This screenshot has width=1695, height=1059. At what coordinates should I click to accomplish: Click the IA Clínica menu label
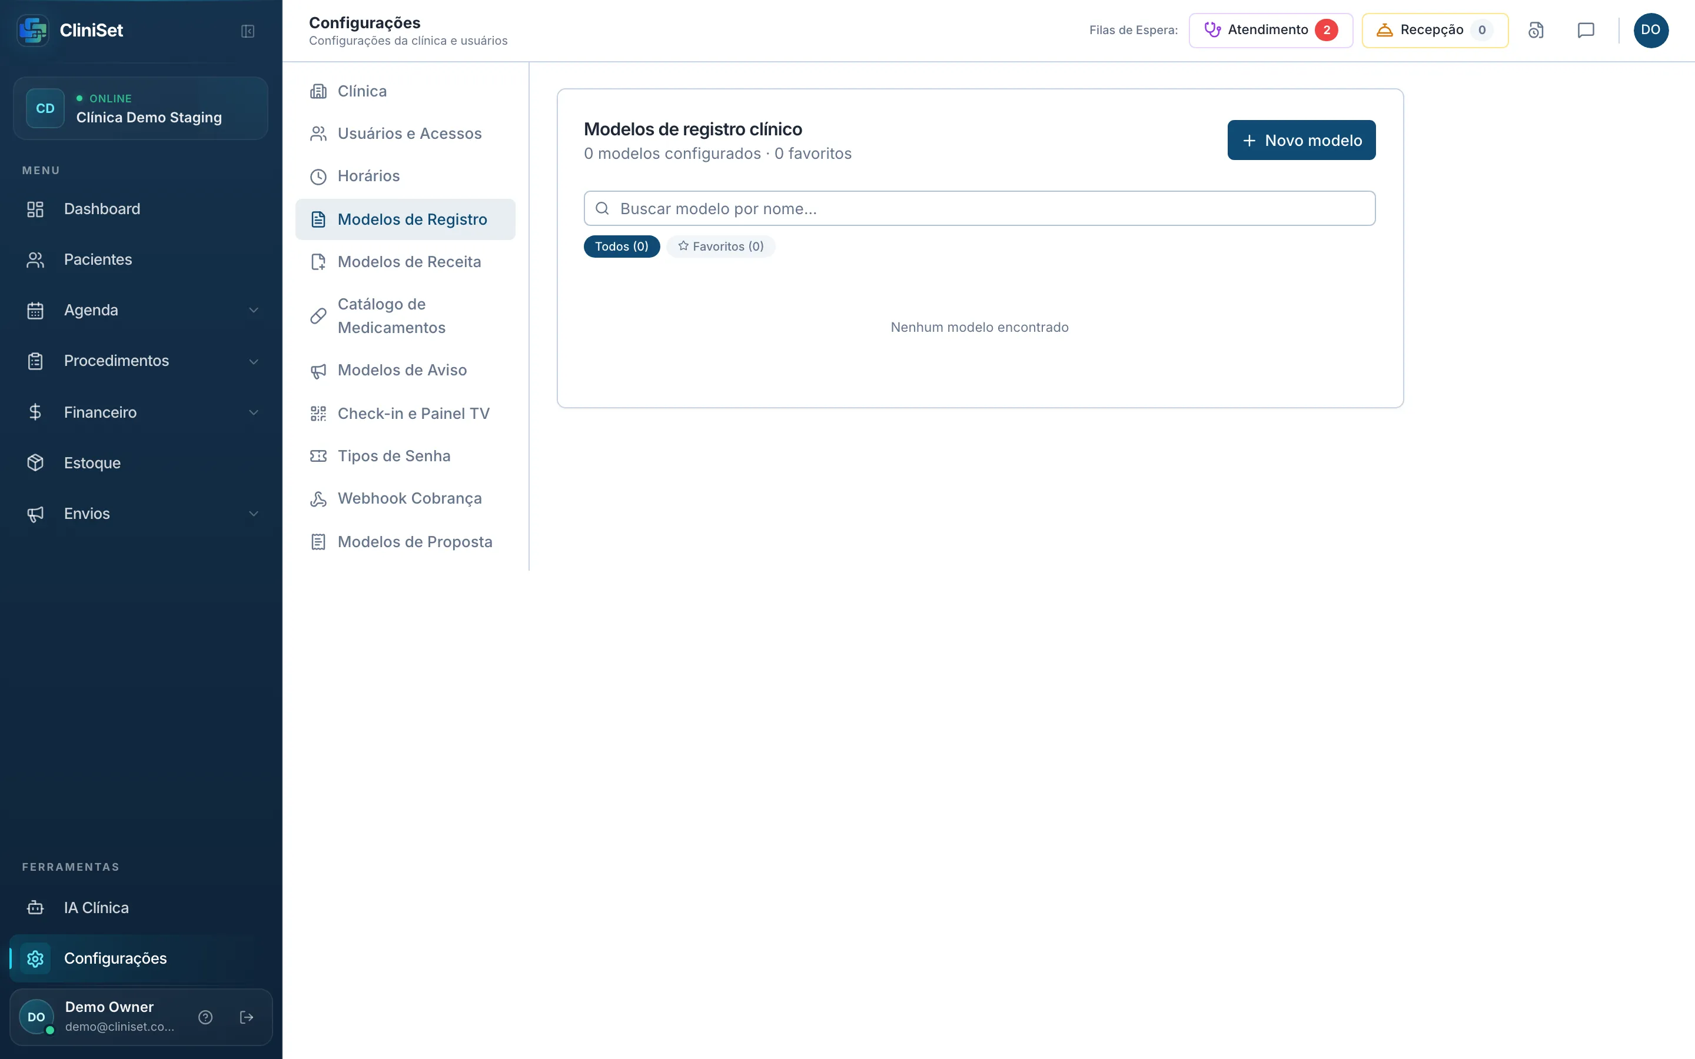97,908
